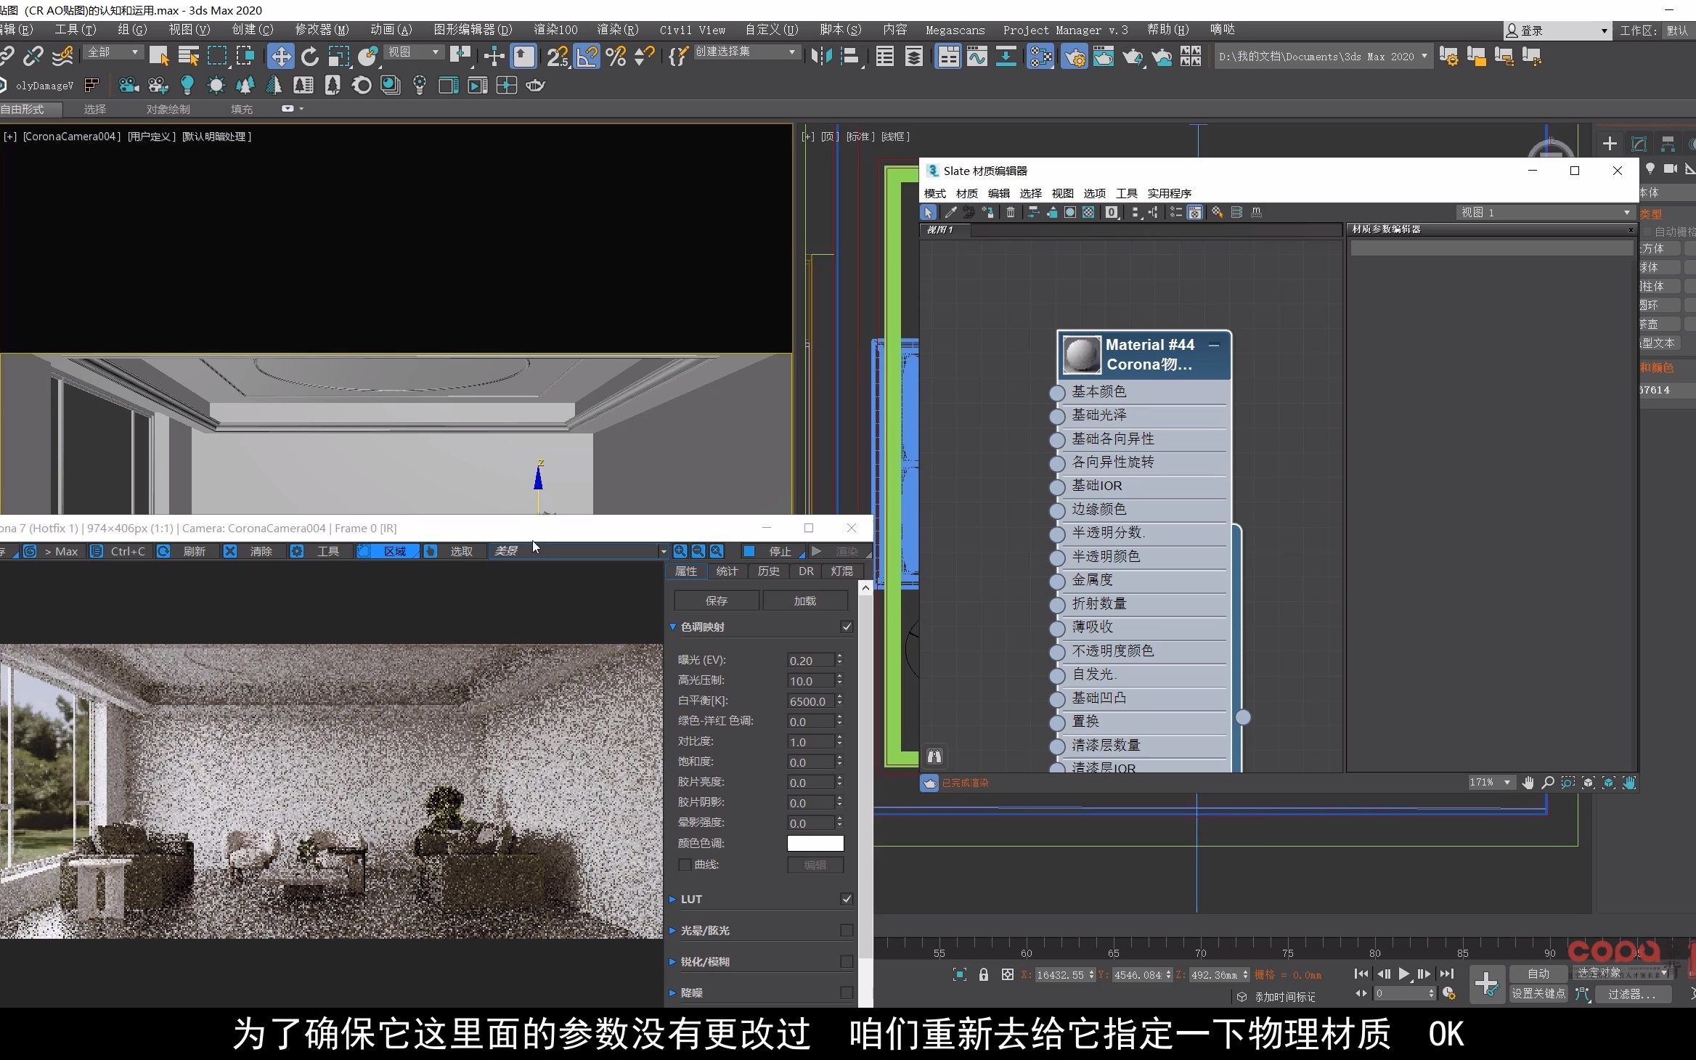Open the 创建选择集 dropdown

[746, 52]
